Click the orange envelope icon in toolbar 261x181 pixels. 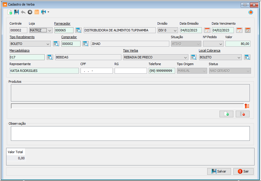[37, 12]
